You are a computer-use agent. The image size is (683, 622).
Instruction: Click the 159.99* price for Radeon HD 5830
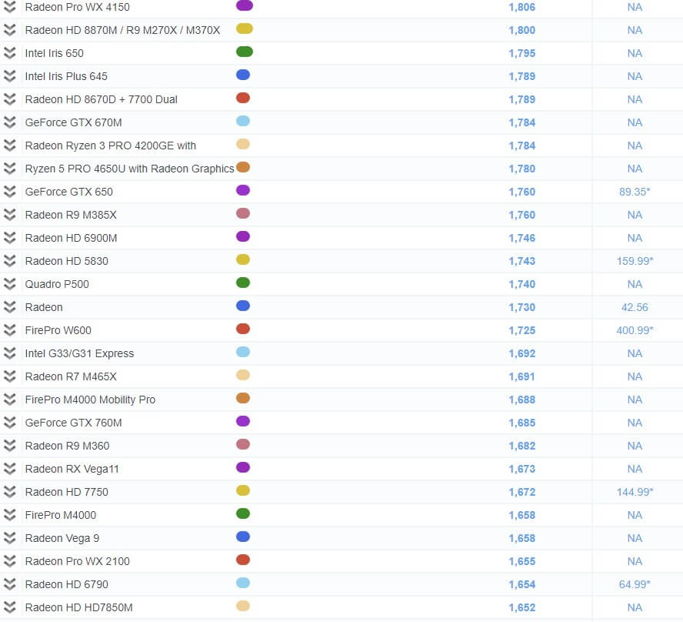pyautogui.click(x=635, y=261)
